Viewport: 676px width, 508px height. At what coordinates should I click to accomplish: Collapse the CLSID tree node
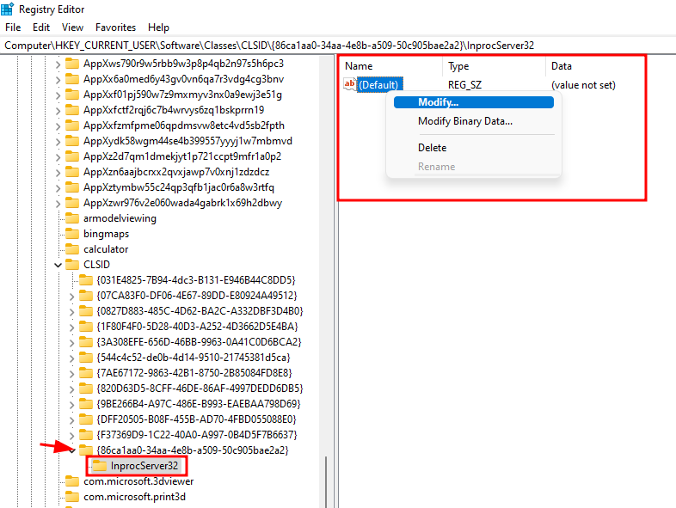[58, 265]
